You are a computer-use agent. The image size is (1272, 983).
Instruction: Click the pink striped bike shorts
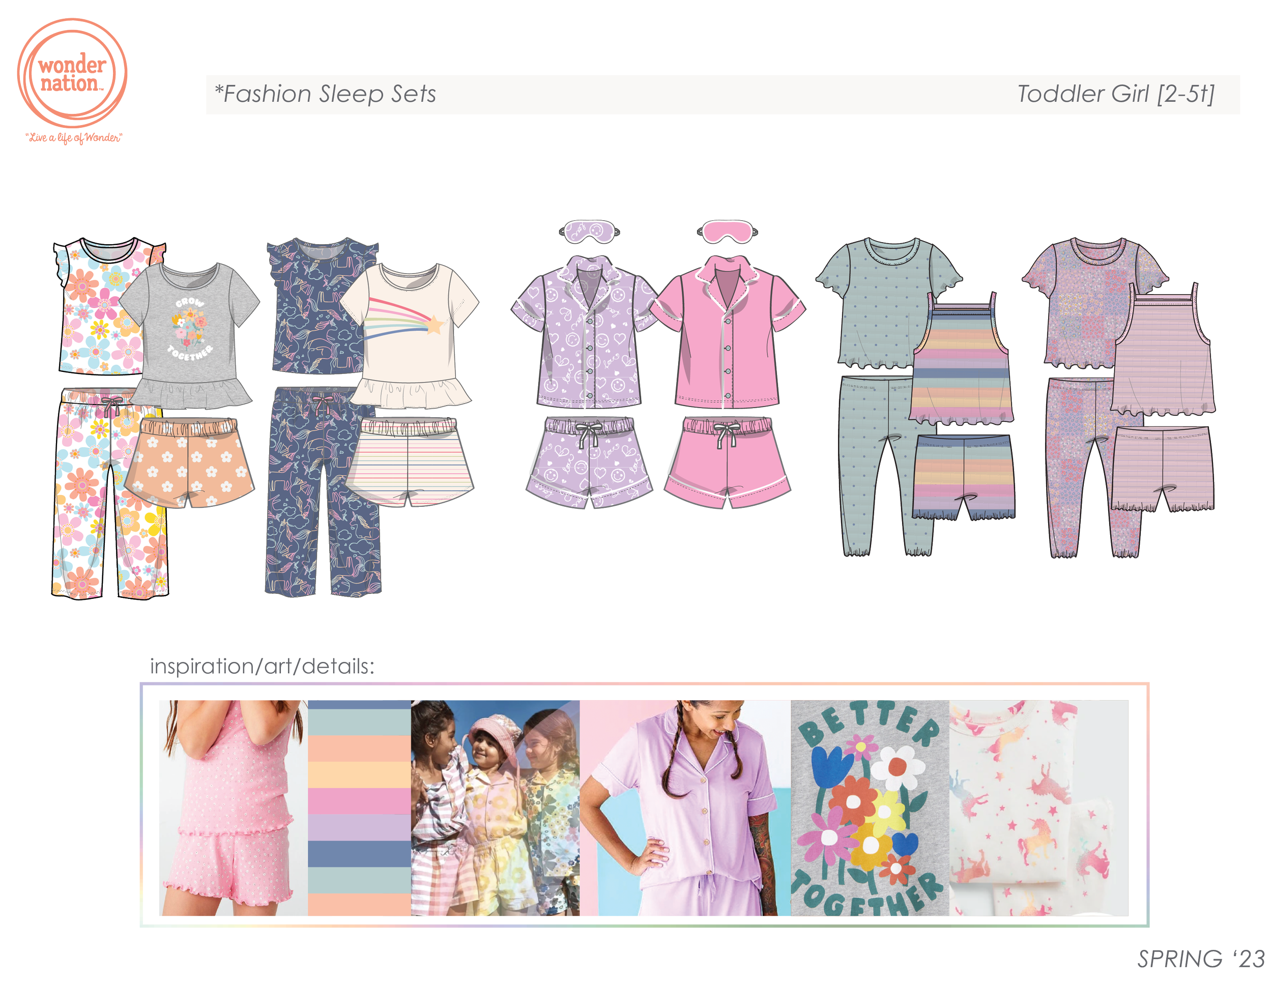click(x=1163, y=470)
